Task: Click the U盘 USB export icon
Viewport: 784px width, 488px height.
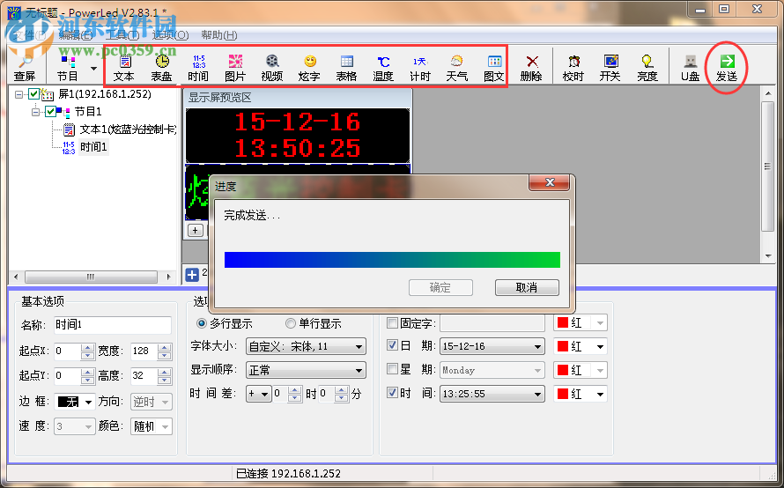Action: [x=690, y=68]
